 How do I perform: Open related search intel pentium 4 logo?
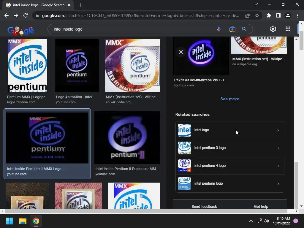click(x=230, y=166)
